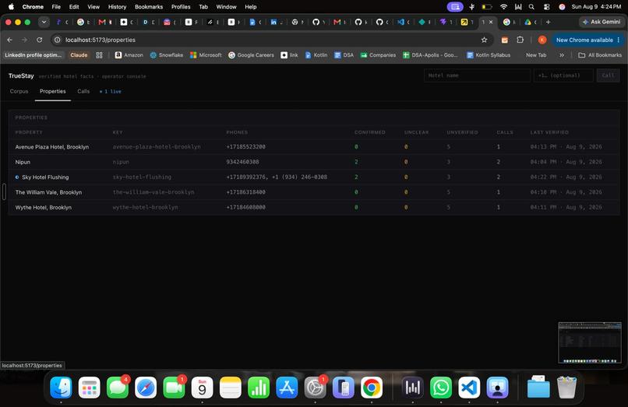The image size is (628, 407).
Task: Open Numbers from the dock
Action: pos(259,388)
